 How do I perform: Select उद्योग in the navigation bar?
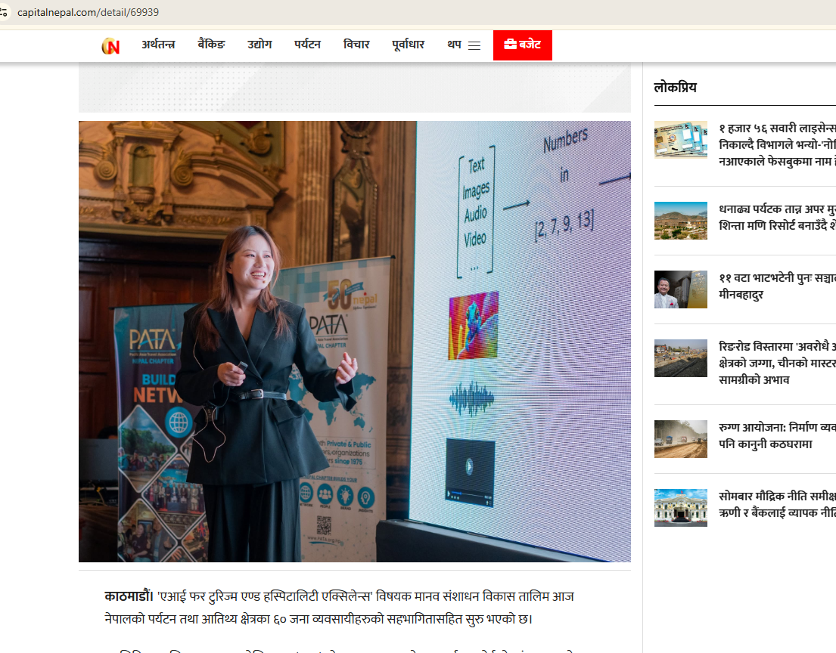259,45
